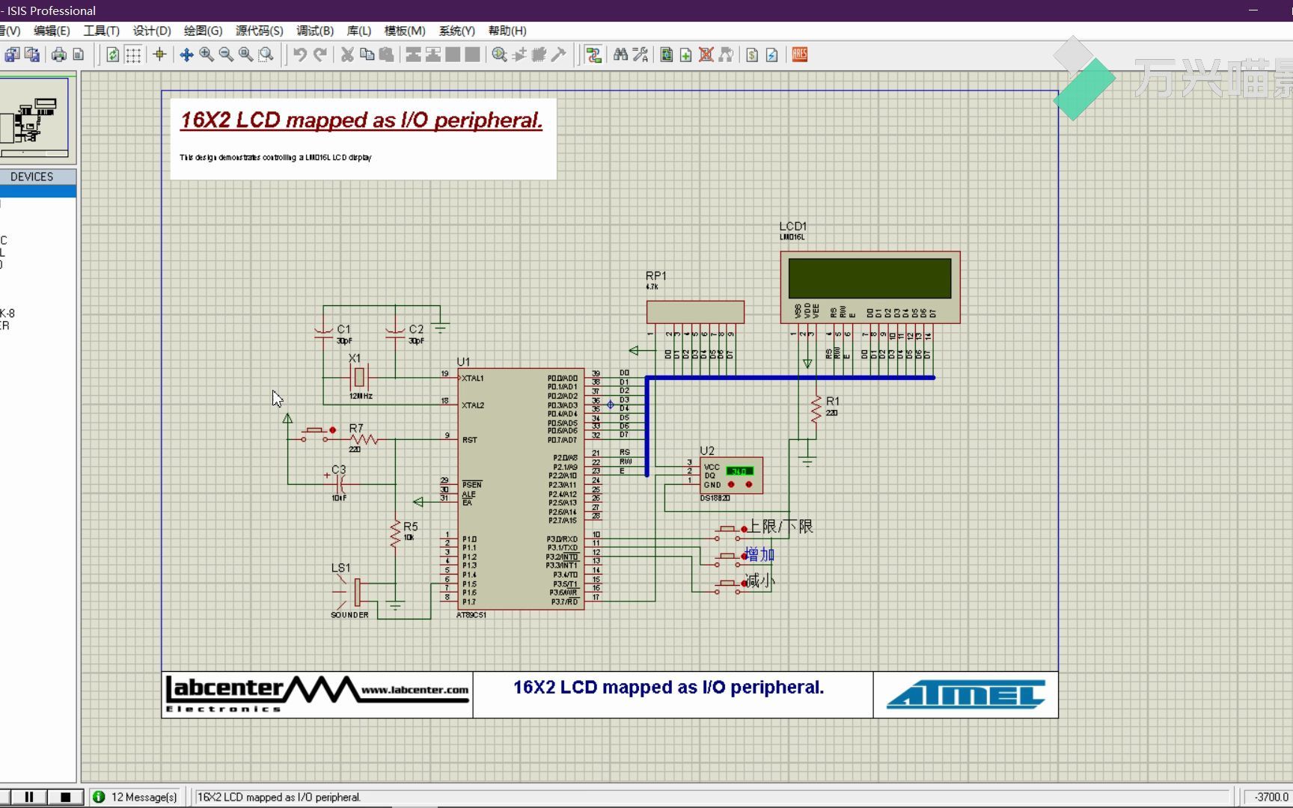Click the DEVICES list header
Viewport: 1293px width, 808px height.
coord(38,177)
